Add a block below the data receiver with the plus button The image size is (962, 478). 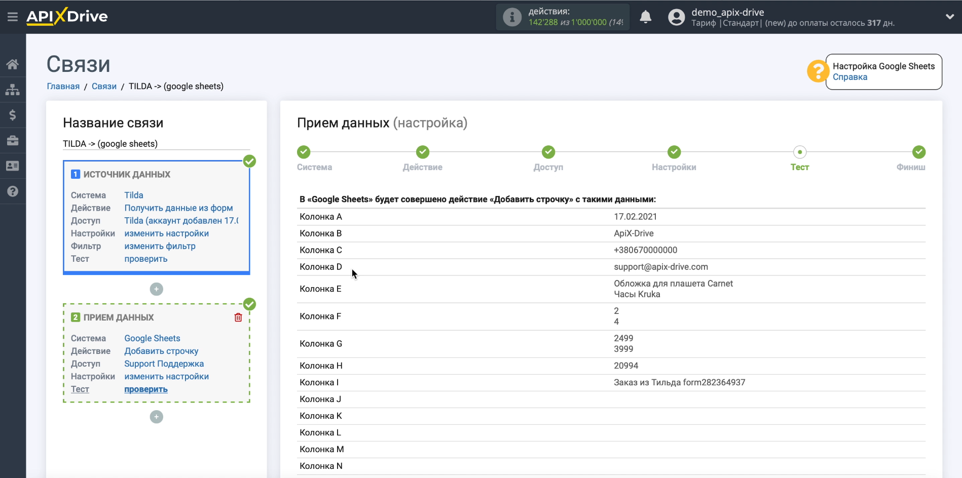click(x=157, y=417)
